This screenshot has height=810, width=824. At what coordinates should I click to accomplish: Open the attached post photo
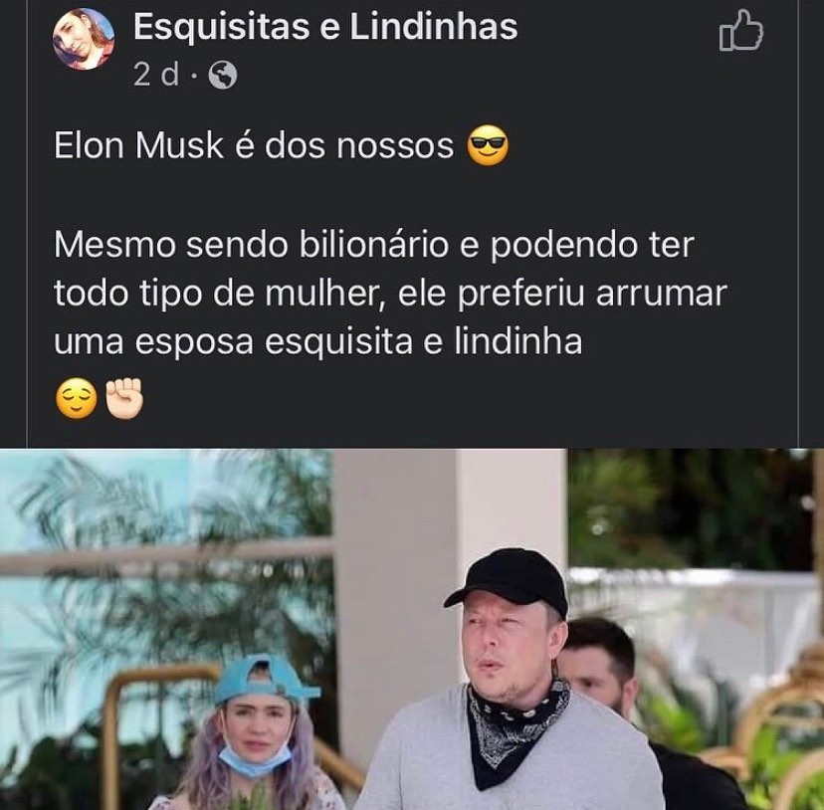coord(412,629)
